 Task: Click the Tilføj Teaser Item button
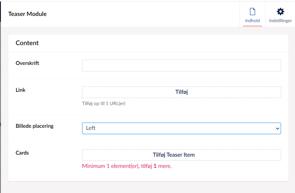click(x=181, y=155)
